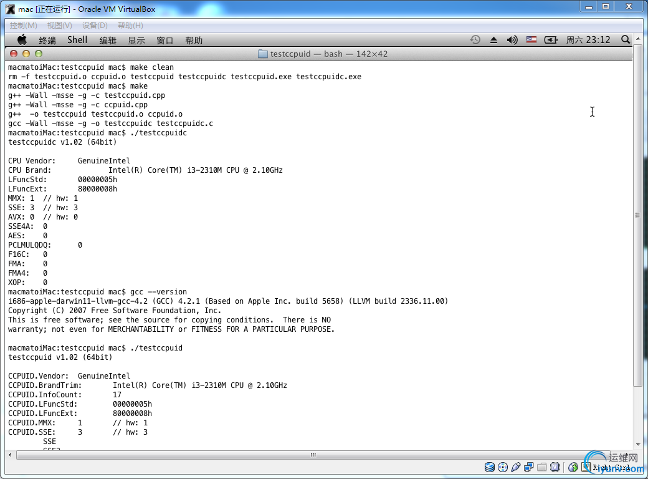Click VirtualBox shared folders status icon

coord(542,467)
